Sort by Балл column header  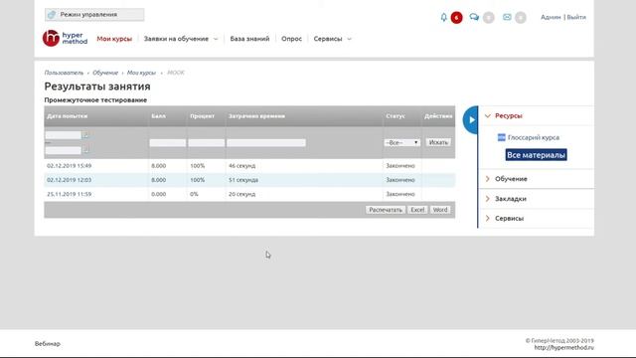158,116
